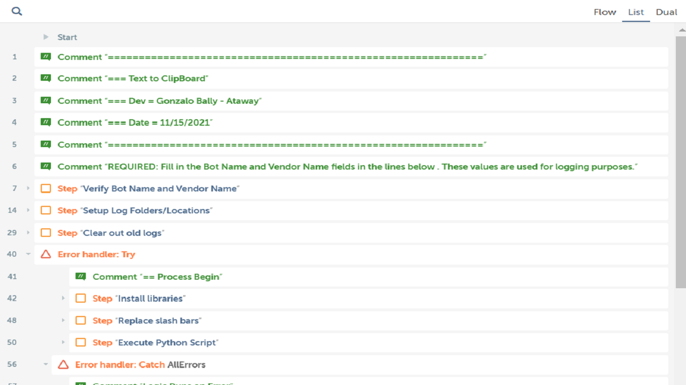Click line number 5 in the gutter
The height and width of the screenshot is (385, 686).
tap(14, 144)
